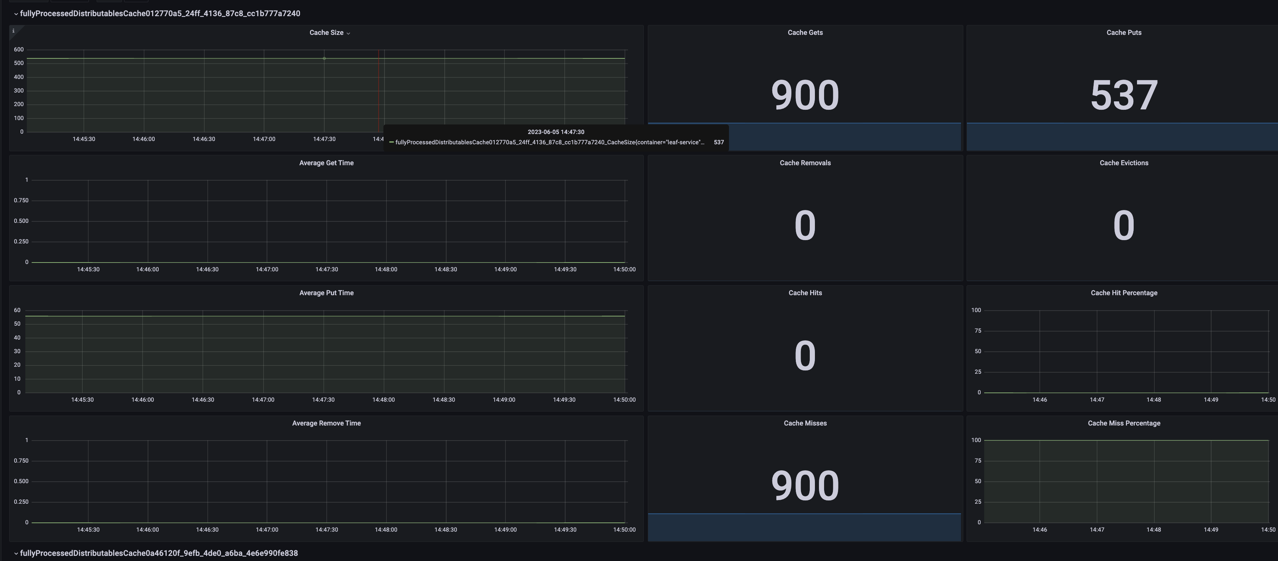The height and width of the screenshot is (561, 1278).
Task: Click the highlighted data point on Cache Size graph
Action: 325,58
